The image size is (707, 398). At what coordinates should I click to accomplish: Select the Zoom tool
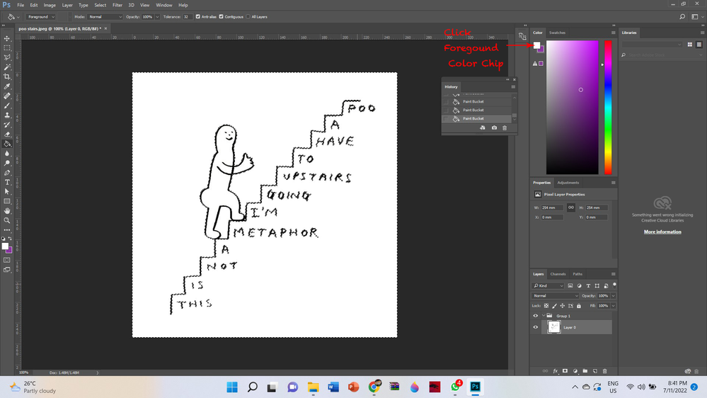click(x=7, y=221)
